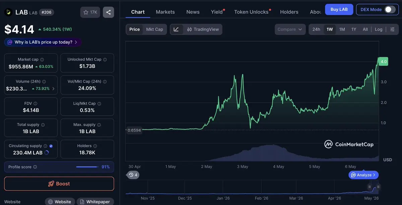Expand Why is LAB's price up today

pyautogui.click(x=43, y=42)
